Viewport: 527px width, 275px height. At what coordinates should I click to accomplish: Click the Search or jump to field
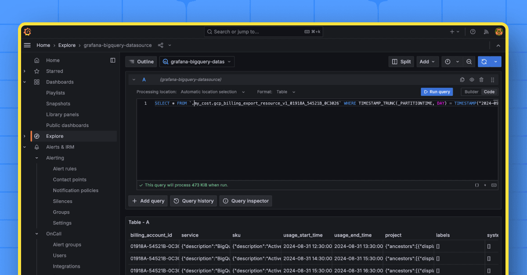coord(263,32)
